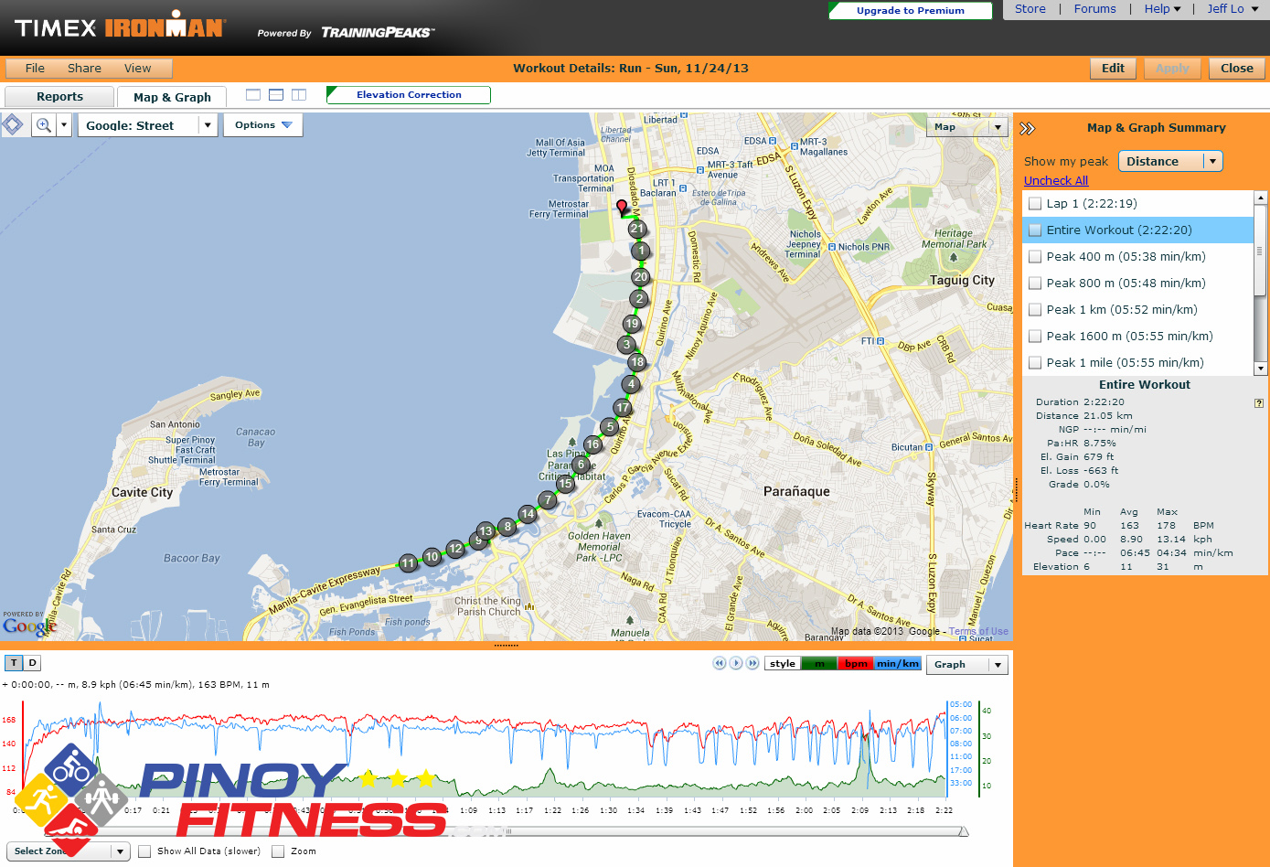Toggle the red bpm heart rate series swatch
Viewport: 1270px width, 867px height.
pos(855,664)
